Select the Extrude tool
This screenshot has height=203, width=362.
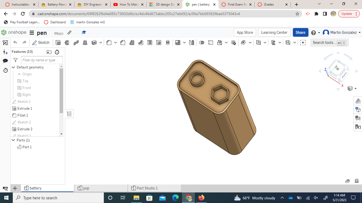click(58, 42)
